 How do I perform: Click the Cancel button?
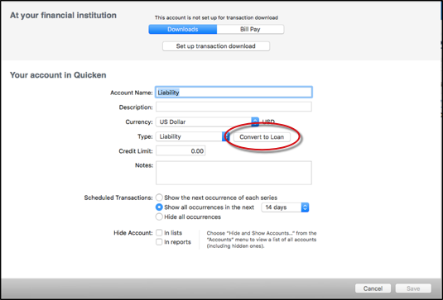[373, 288]
